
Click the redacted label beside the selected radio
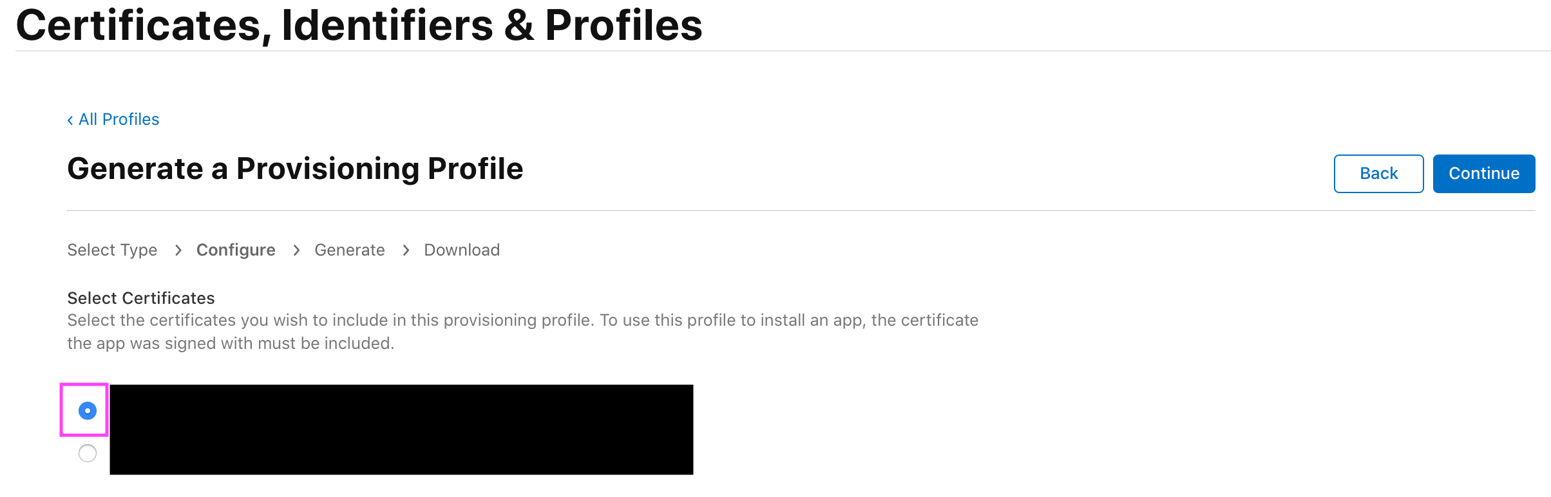pos(401,409)
